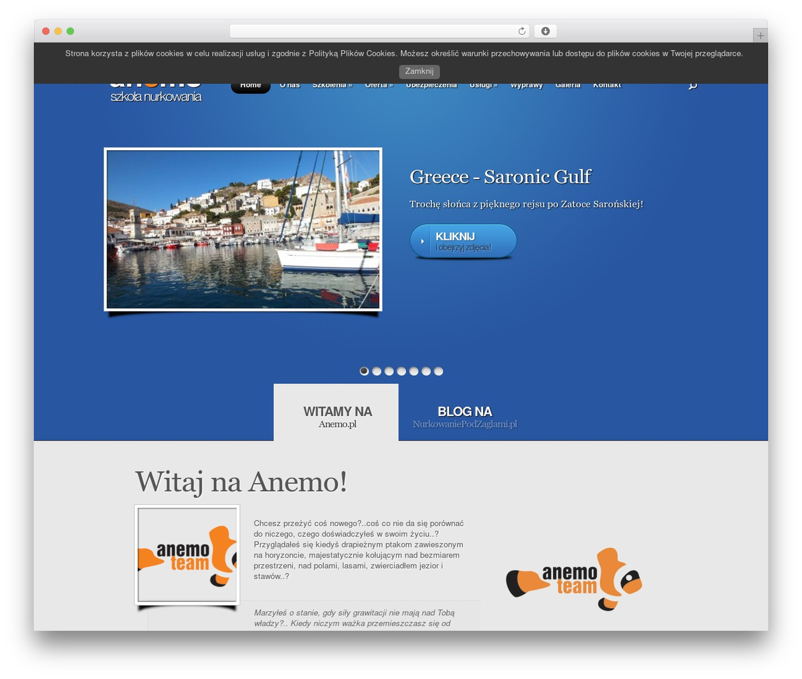Click the browser address bar
802x679 pixels.
tap(380, 31)
